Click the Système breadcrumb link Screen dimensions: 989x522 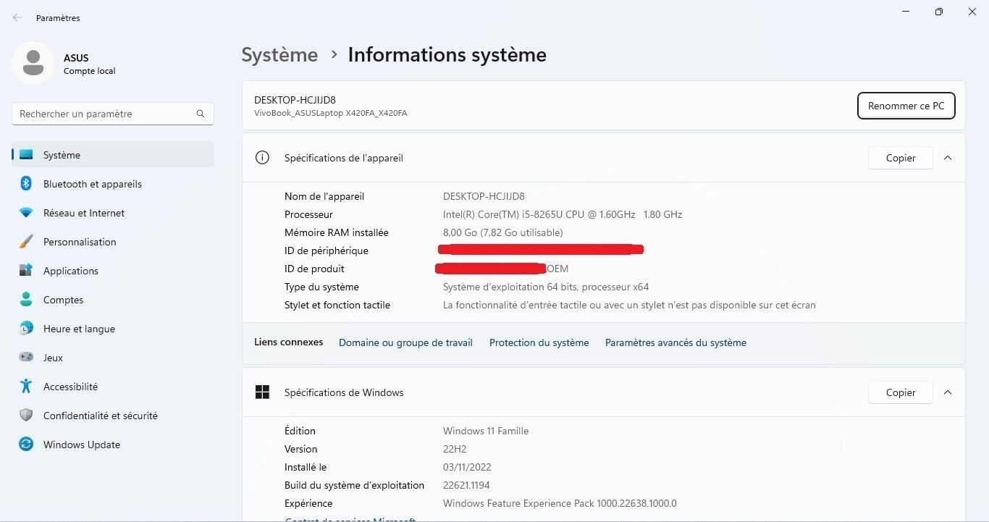pyautogui.click(x=279, y=55)
